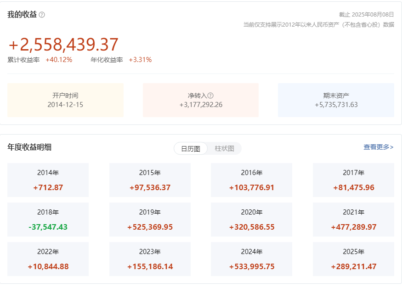Image resolution: width=402 pixels, height=288 pixels.
Task: Open the 2025年 earnings card
Action: (x=353, y=259)
